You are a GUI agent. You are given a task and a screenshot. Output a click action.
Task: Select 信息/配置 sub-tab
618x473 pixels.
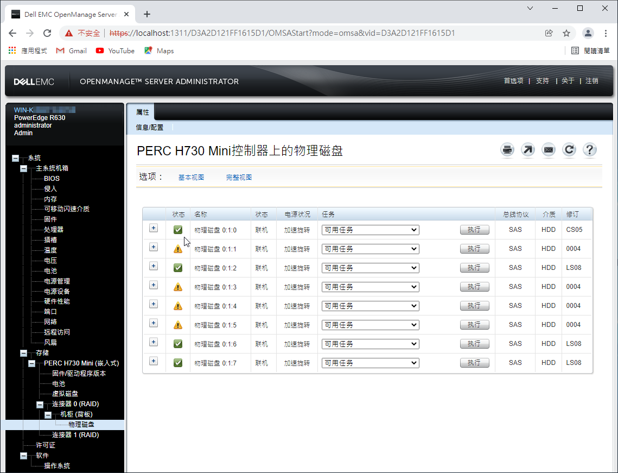coord(149,128)
